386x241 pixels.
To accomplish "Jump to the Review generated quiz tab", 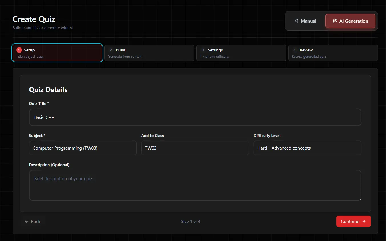I will (333, 53).
